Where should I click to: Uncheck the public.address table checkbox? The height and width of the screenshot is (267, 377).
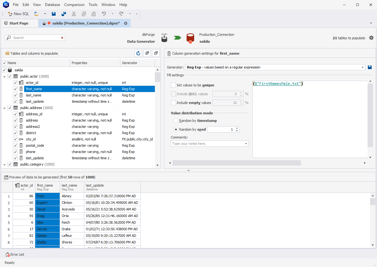pyautogui.click(x=10, y=108)
